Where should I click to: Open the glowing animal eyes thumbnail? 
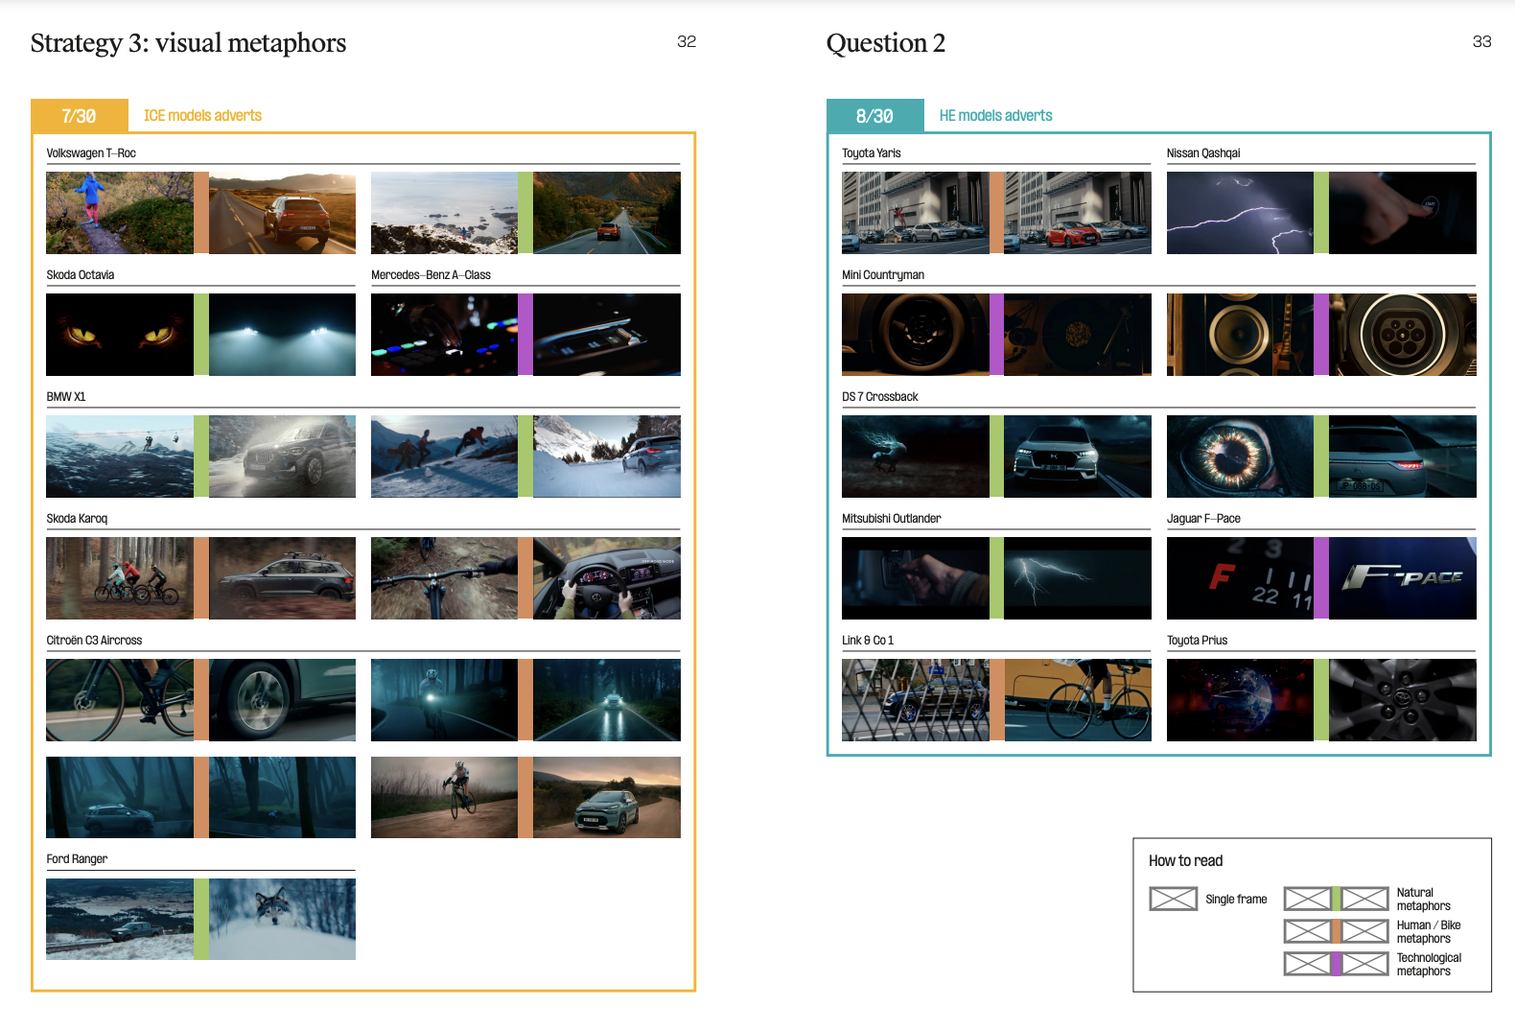(120, 335)
